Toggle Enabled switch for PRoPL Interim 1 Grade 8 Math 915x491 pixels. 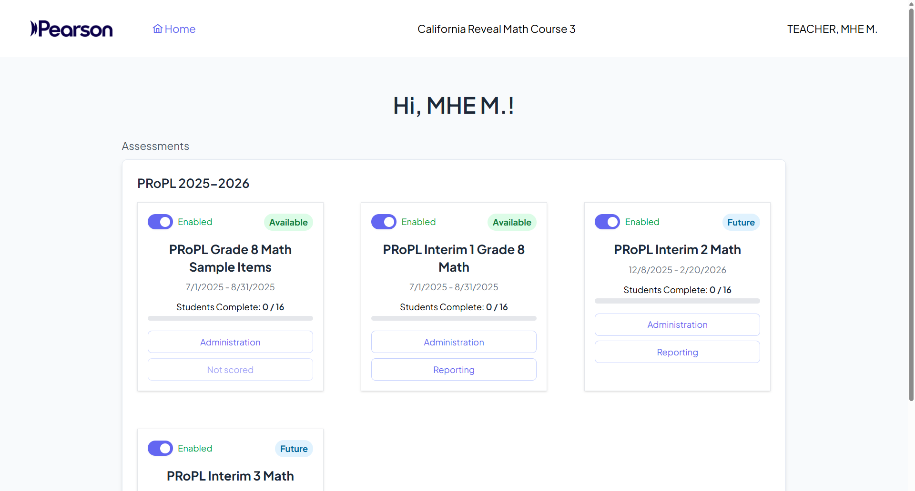tap(384, 222)
